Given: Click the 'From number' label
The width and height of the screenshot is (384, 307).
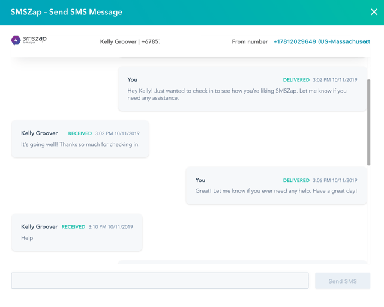Looking at the screenshot, I should [250, 41].
